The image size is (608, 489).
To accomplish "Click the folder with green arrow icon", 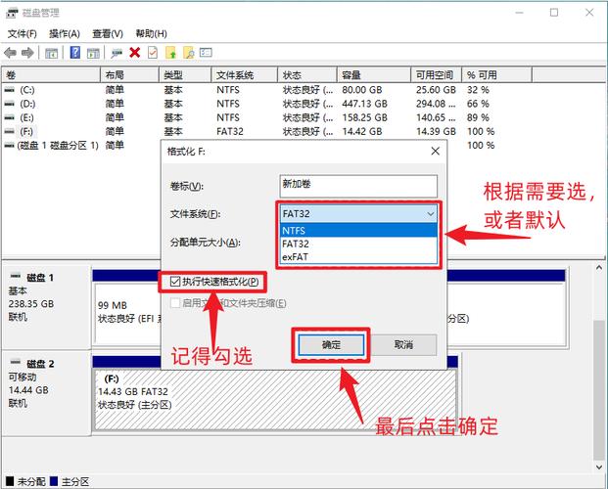I will [170, 53].
